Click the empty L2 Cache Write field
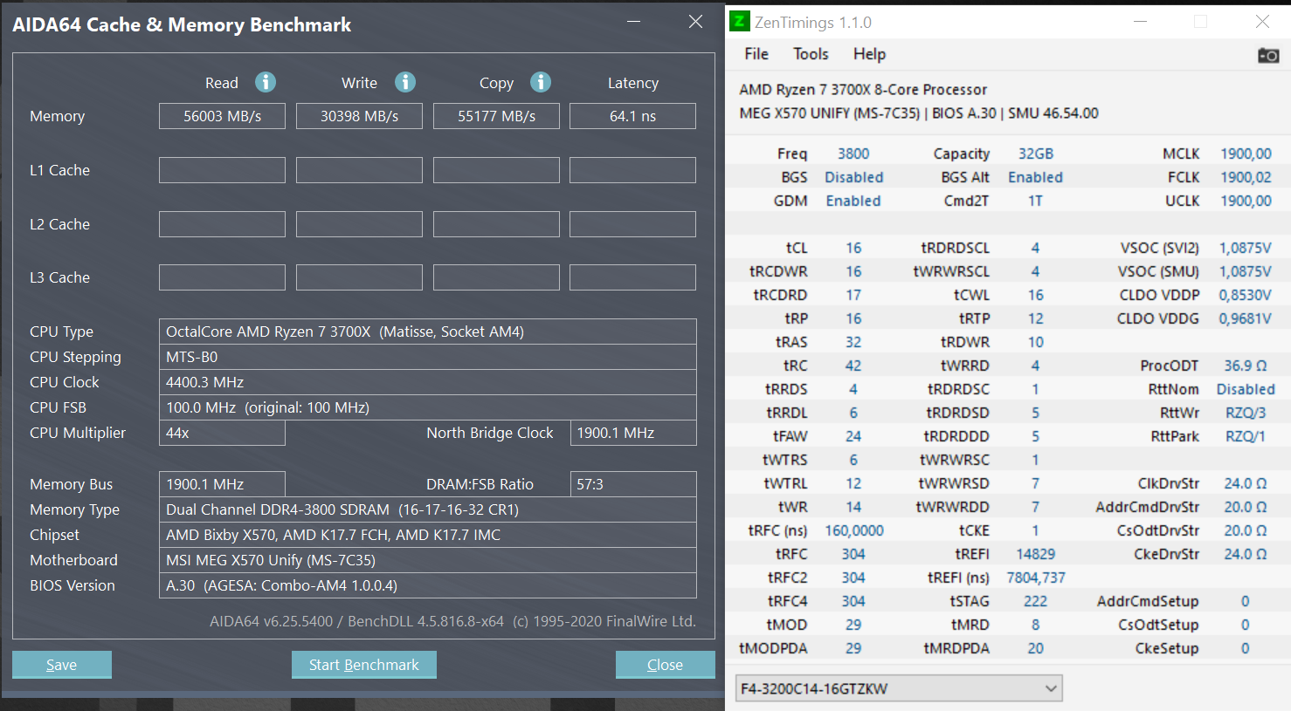Screen dimensions: 1291x711 pos(359,224)
